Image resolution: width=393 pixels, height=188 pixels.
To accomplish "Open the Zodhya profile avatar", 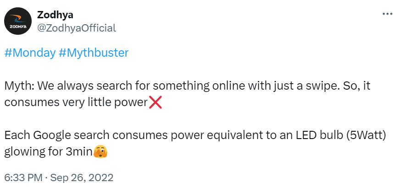I will (18, 21).
